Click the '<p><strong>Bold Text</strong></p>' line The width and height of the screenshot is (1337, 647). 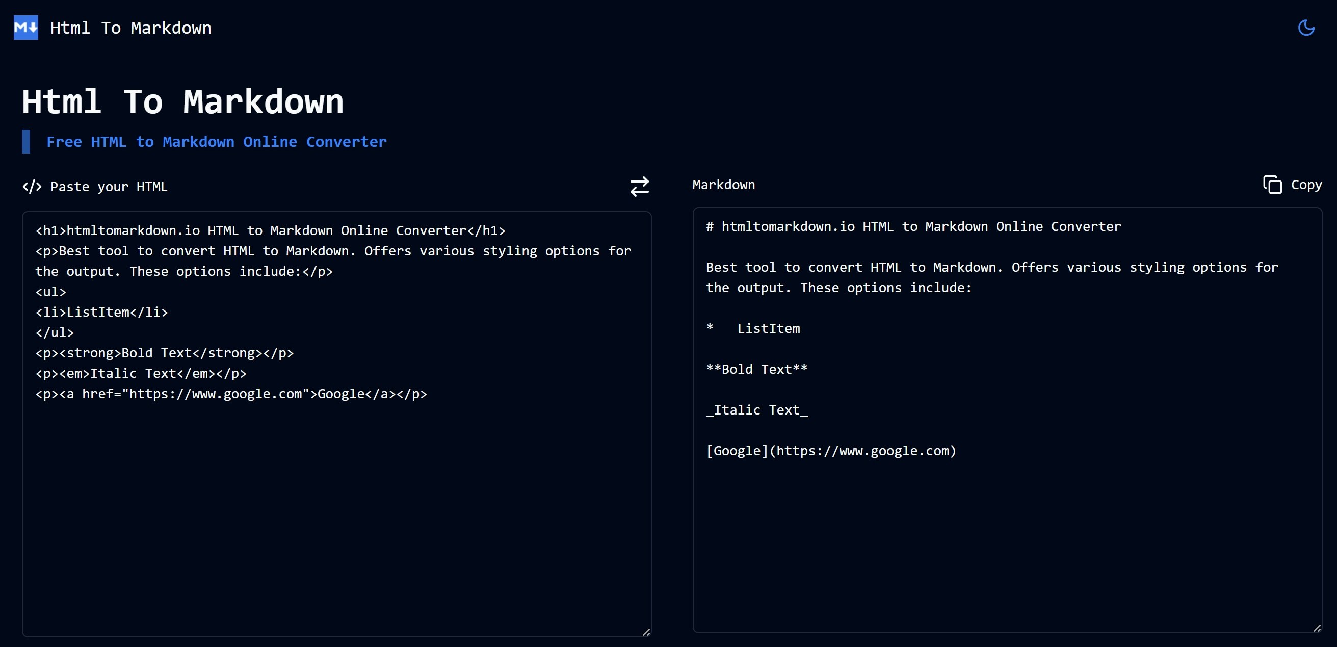pos(164,353)
